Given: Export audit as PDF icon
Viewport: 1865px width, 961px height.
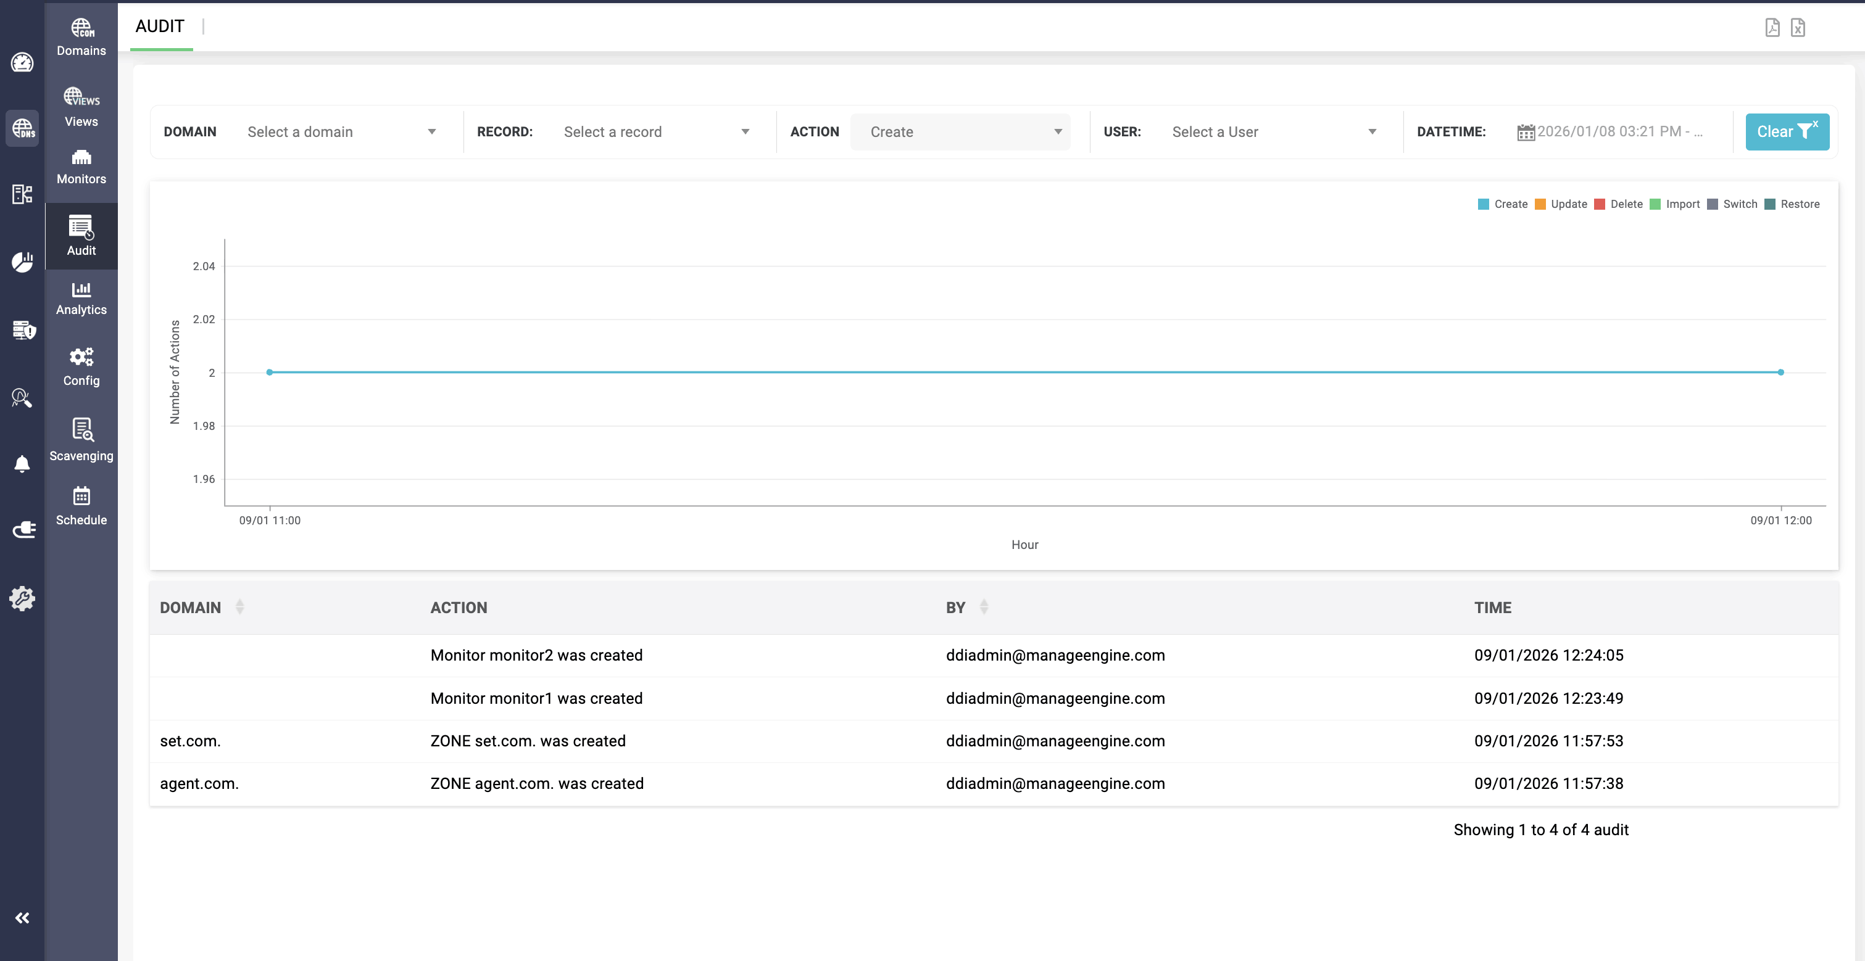Looking at the screenshot, I should click(x=1772, y=28).
